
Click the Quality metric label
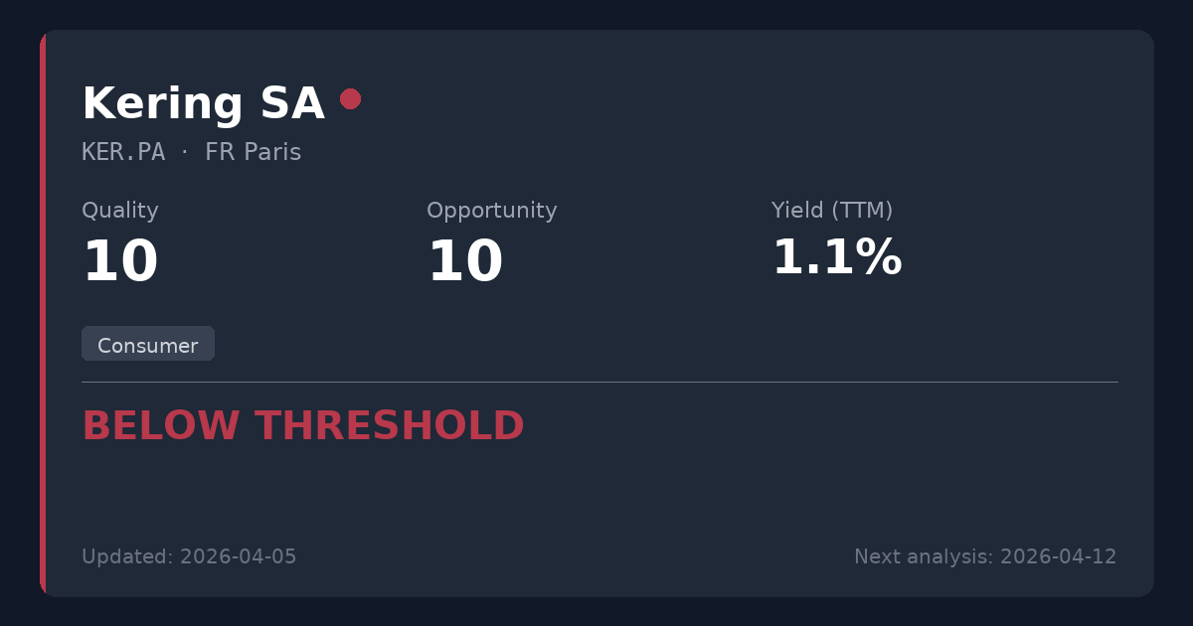tap(120, 211)
